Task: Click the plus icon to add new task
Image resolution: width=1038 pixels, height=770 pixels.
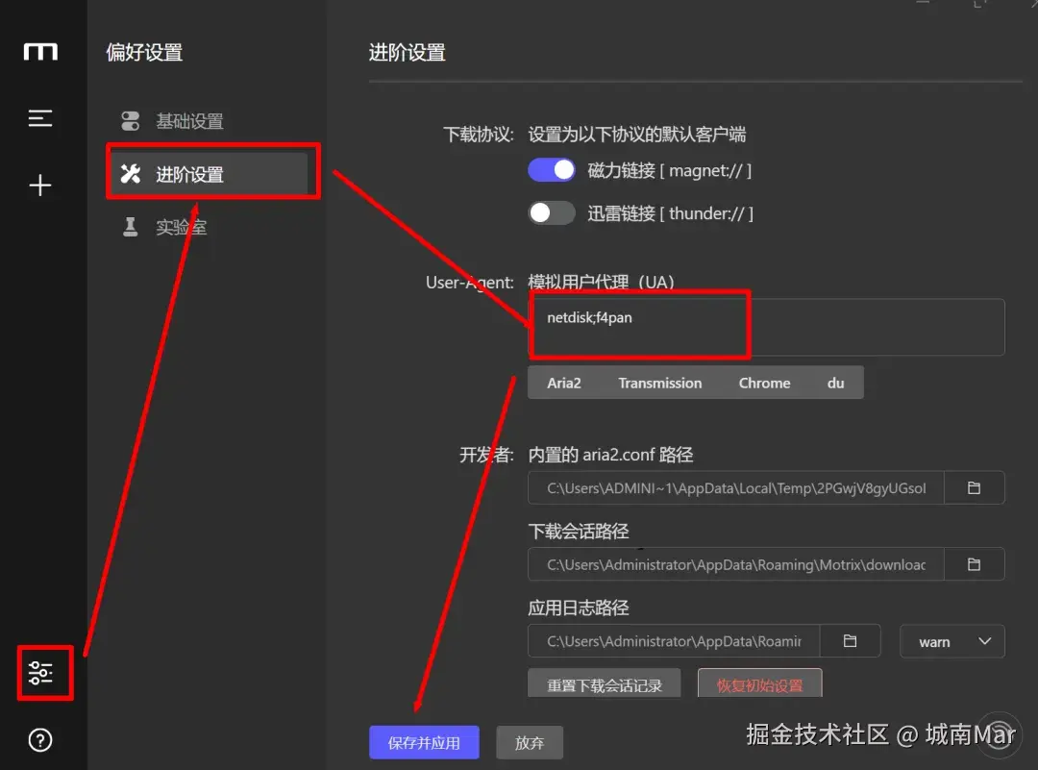Action: tap(40, 186)
